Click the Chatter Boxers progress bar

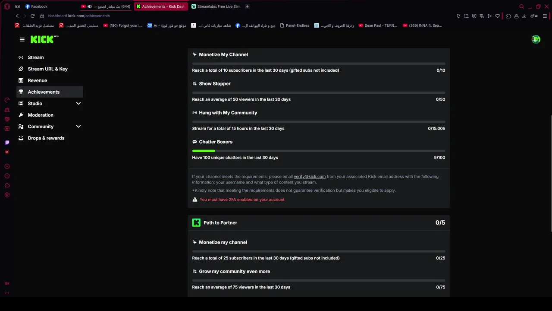(x=318, y=151)
